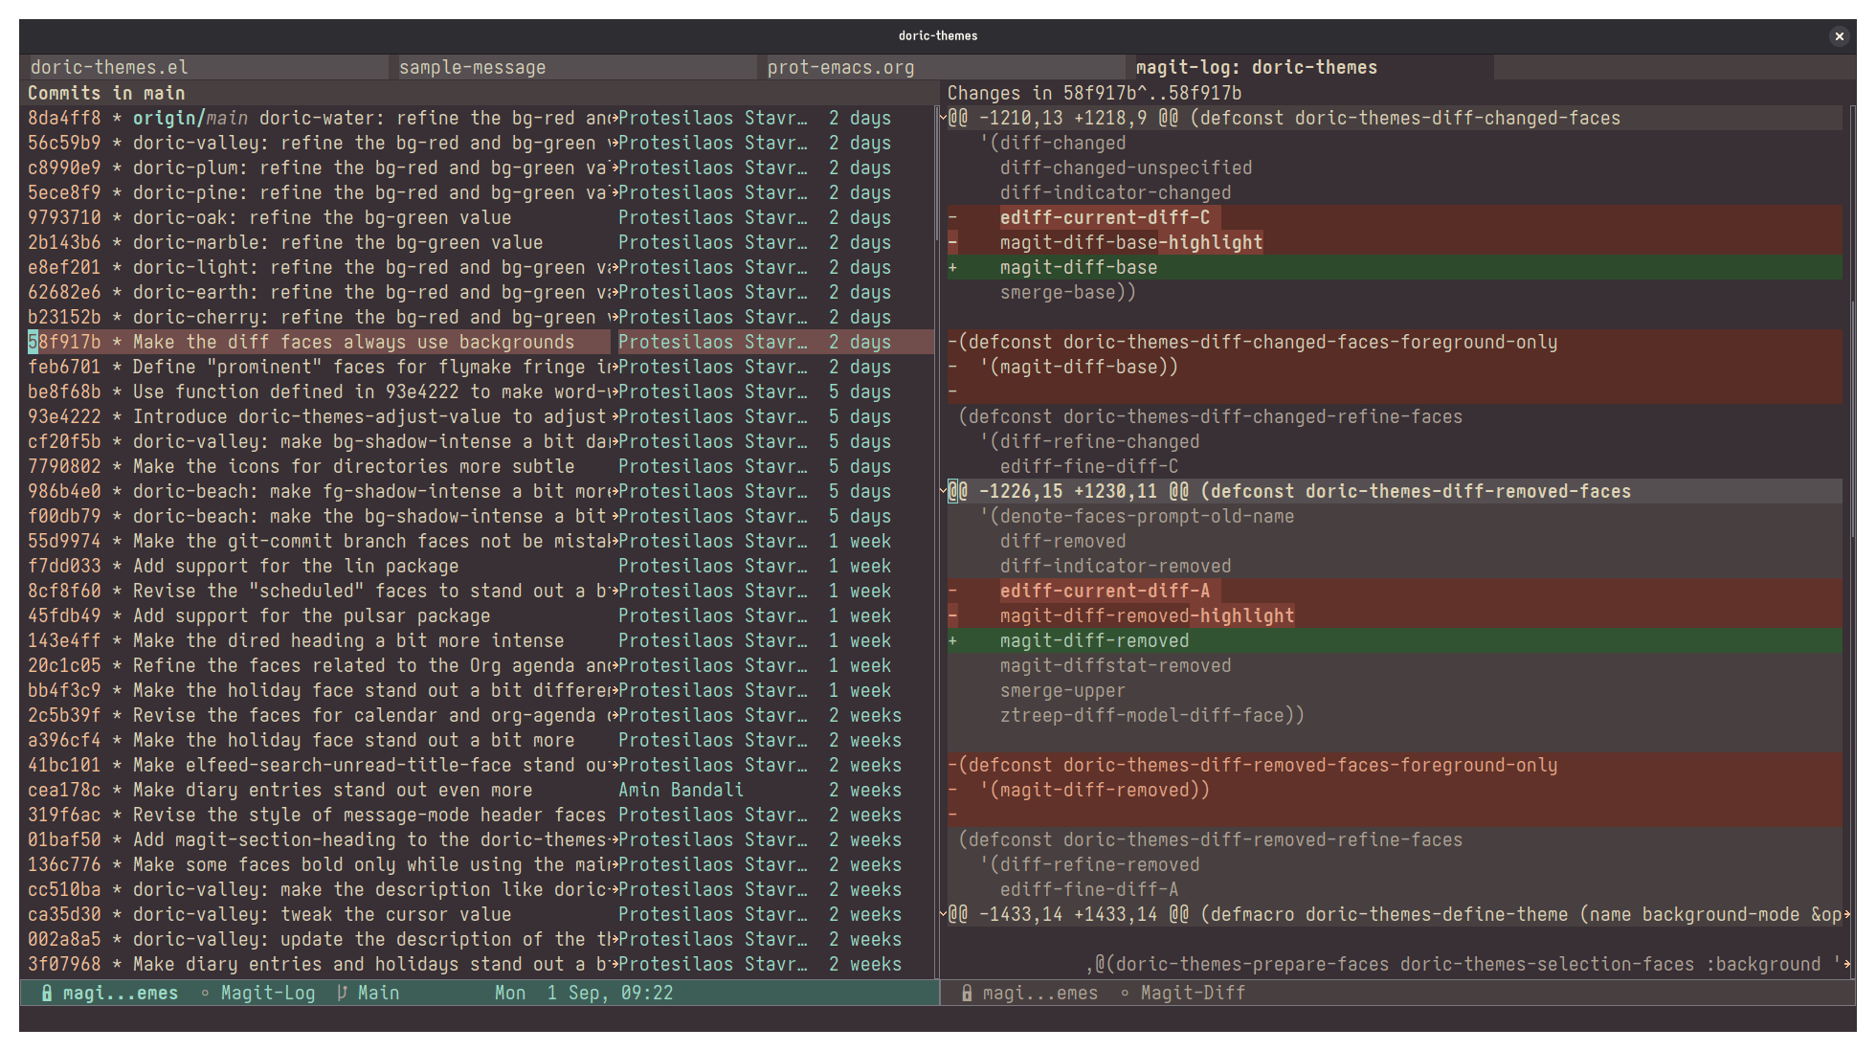The height and width of the screenshot is (1051, 1876).
Task: Click Magit-Log major mode indicator
Action: [268, 993]
